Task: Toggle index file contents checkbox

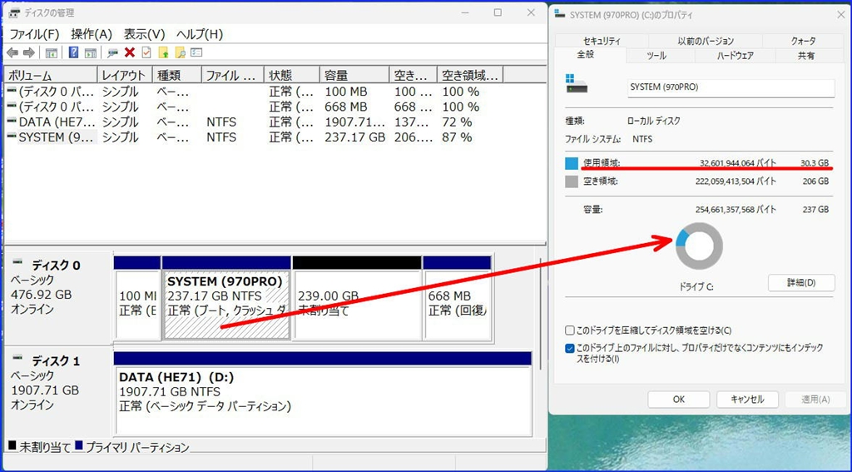Action: click(x=569, y=348)
